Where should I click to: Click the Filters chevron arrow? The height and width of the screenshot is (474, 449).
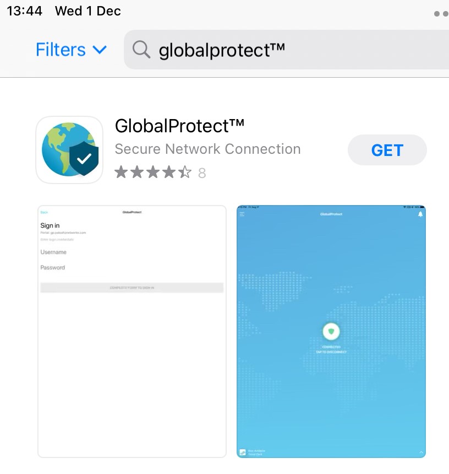click(x=100, y=50)
